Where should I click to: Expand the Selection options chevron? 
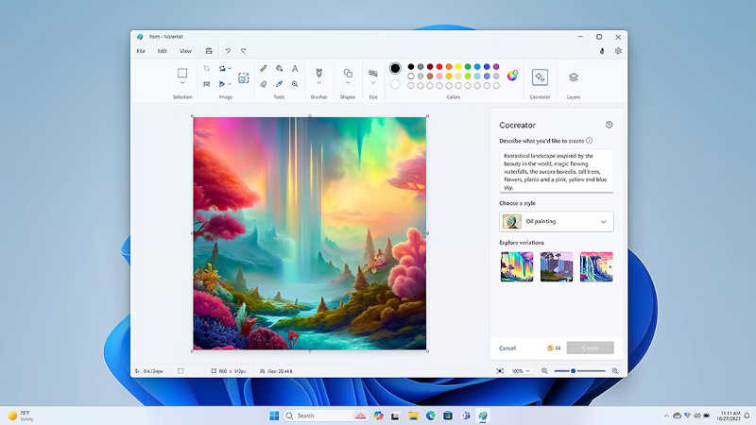pyautogui.click(x=182, y=83)
